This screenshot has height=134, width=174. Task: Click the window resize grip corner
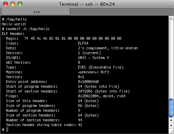pyautogui.click(x=171, y=132)
